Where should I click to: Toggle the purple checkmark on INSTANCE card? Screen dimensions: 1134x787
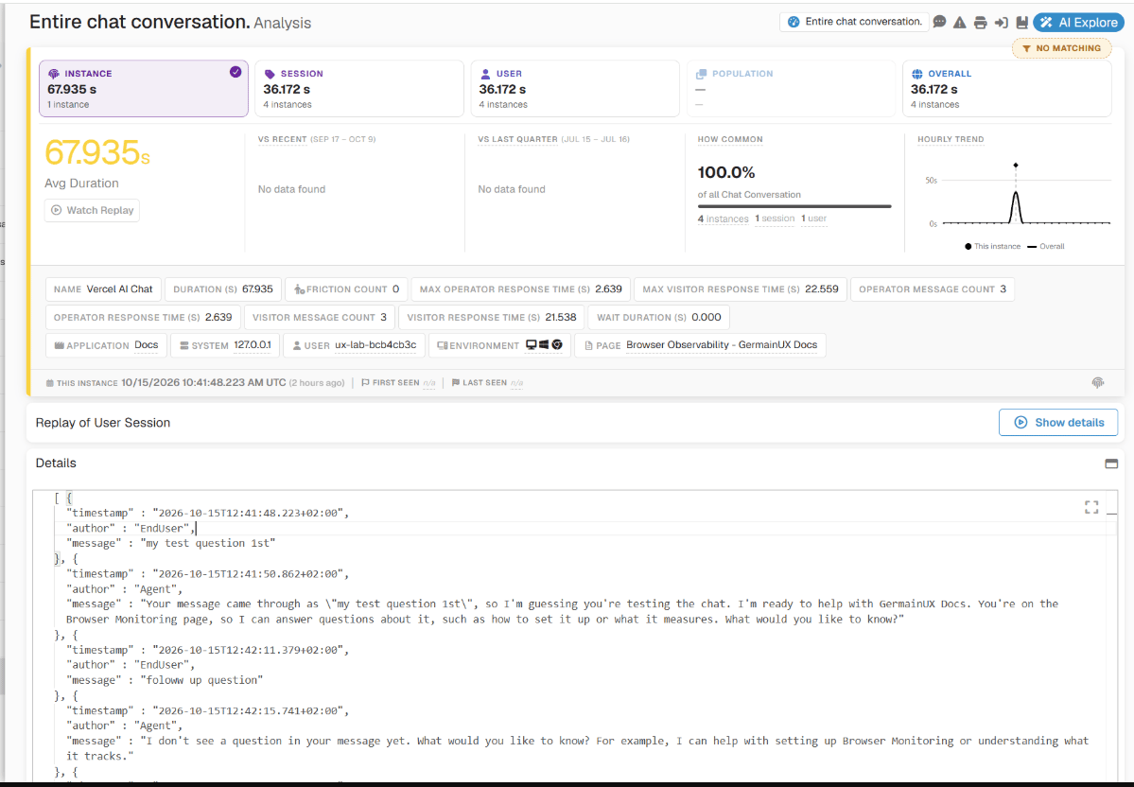(x=236, y=72)
